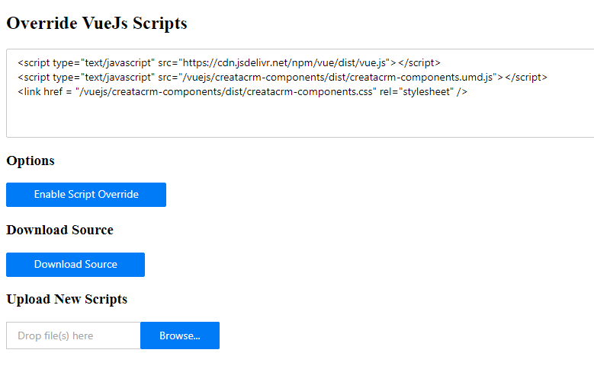The image size is (594, 372).
Task: Click the empty area below the link line in the scripts textarea
Action: click(299, 117)
